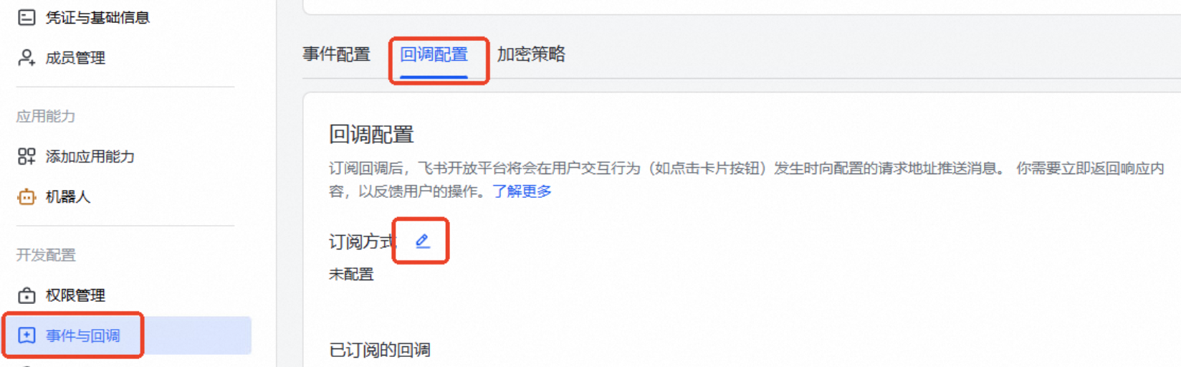Screen dimensions: 1181x367
Task: Click the pencil edit icon beside 订阅方式
Action: pos(423,242)
